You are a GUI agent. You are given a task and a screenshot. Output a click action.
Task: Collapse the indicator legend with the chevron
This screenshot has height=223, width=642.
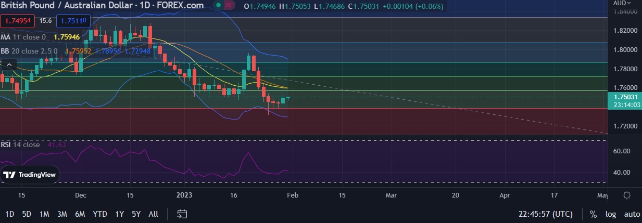(8, 65)
